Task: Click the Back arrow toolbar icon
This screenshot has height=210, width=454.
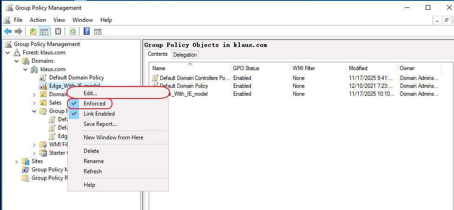Action: tap(7, 32)
